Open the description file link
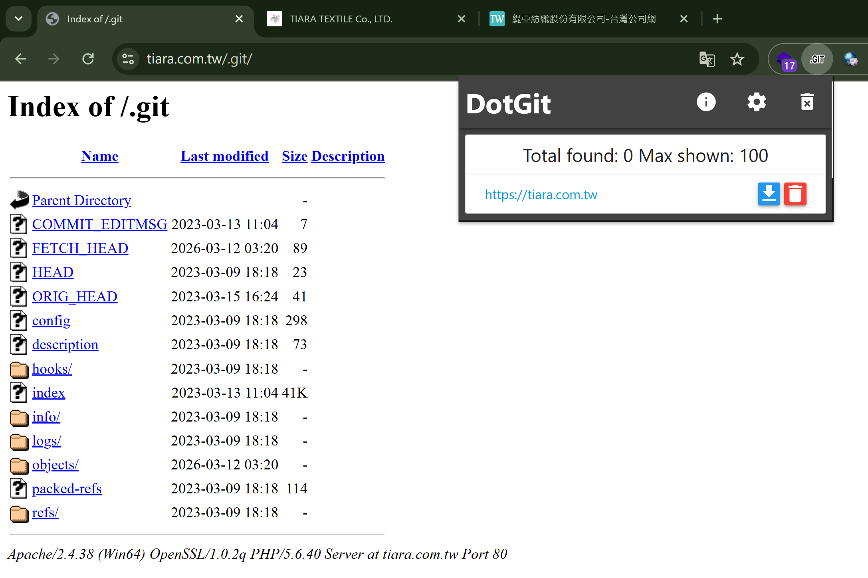Image resolution: width=868 pixels, height=578 pixels. coord(65,345)
